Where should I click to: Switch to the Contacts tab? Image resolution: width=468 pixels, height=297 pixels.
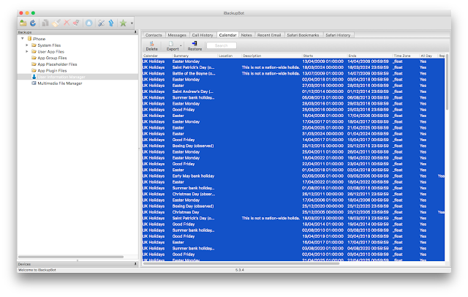click(154, 35)
